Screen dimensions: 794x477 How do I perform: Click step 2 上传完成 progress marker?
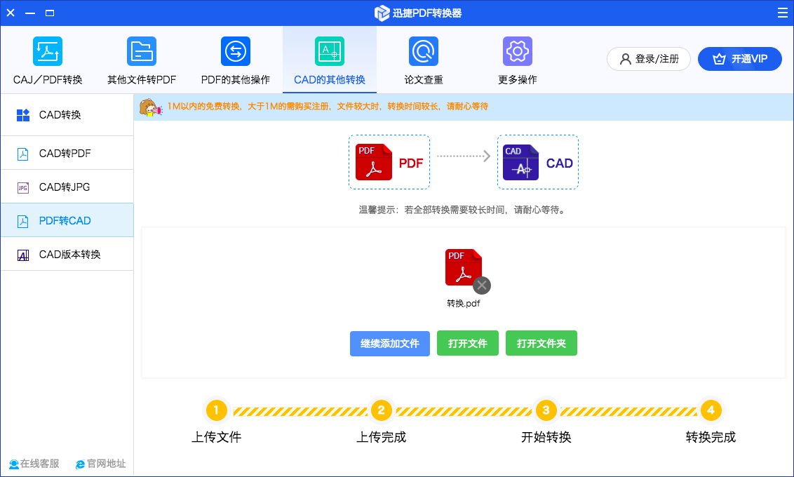click(x=382, y=410)
